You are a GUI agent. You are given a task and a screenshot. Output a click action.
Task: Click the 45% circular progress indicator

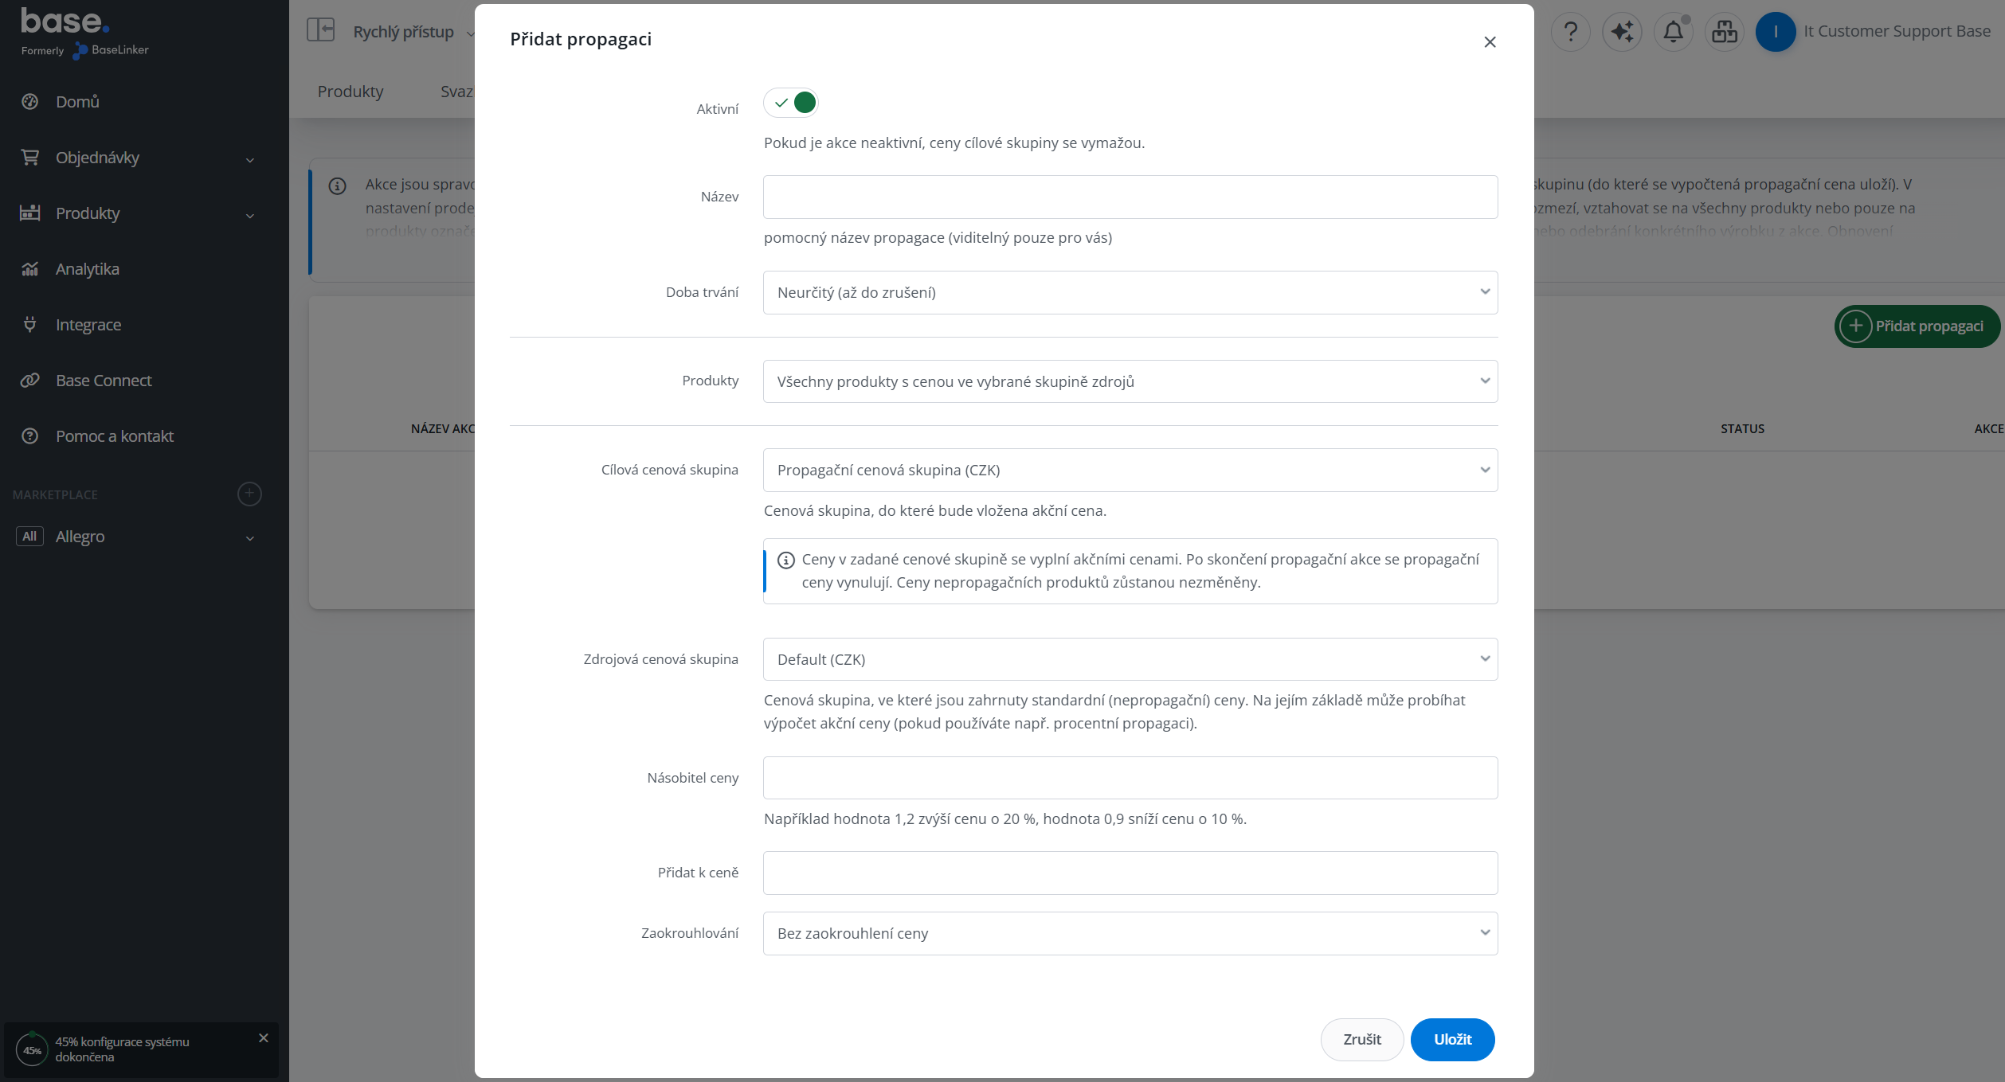point(32,1050)
